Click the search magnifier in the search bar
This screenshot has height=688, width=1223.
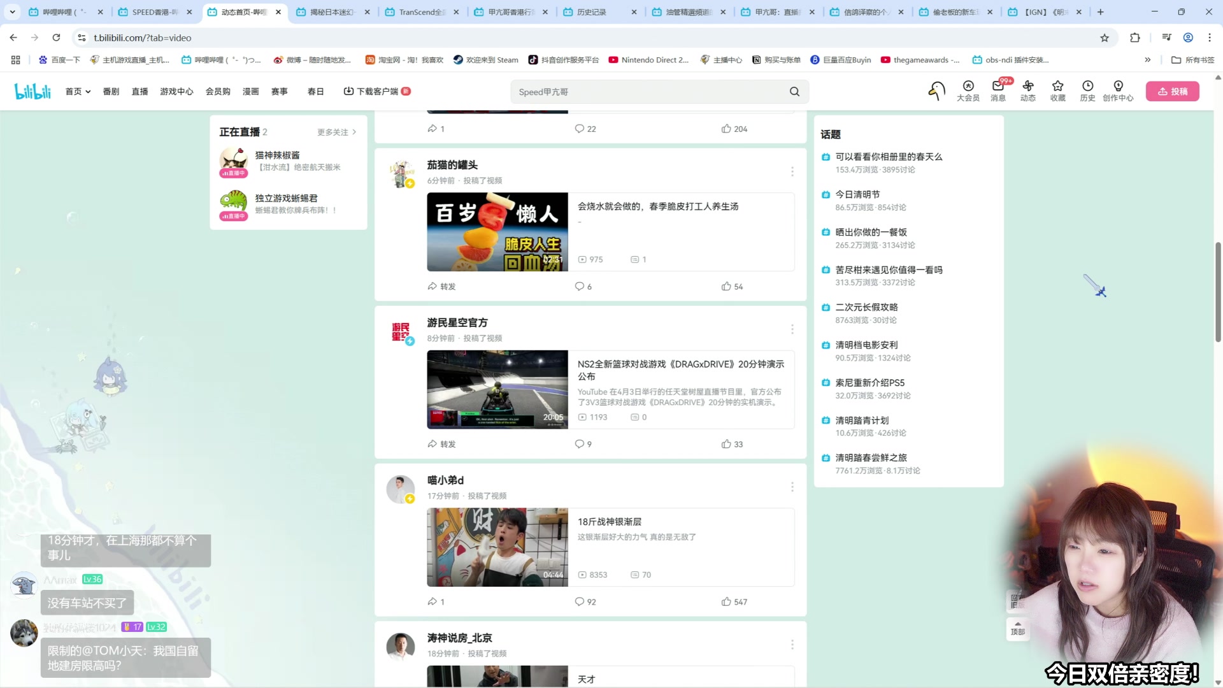pyautogui.click(x=794, y=91)
